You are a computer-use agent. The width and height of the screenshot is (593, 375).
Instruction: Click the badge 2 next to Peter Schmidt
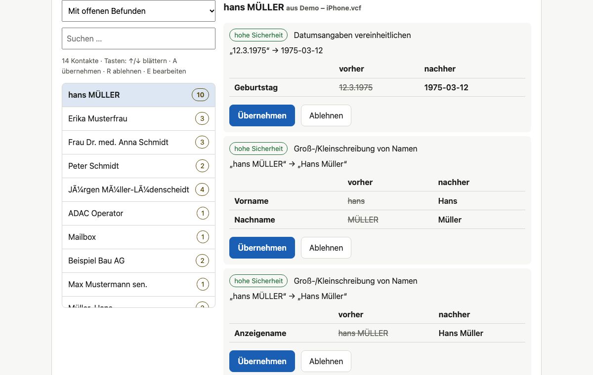[x=202, y=166]
